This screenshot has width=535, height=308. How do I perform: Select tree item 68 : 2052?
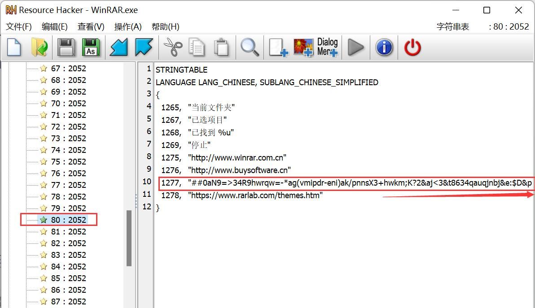click(x=68, y=80)
